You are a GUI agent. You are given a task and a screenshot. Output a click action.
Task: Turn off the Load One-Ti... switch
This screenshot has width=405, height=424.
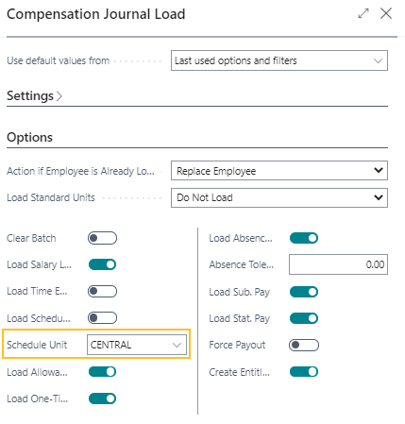[102, 399]
